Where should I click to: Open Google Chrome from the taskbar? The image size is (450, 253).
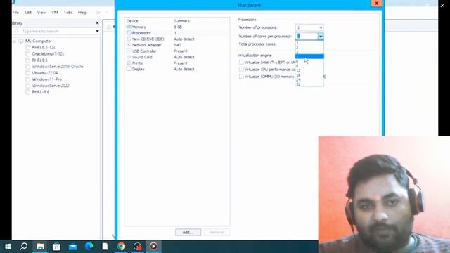(121, 247)
